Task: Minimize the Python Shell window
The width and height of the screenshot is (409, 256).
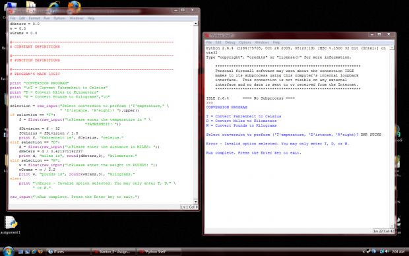Action: point(372,34)
